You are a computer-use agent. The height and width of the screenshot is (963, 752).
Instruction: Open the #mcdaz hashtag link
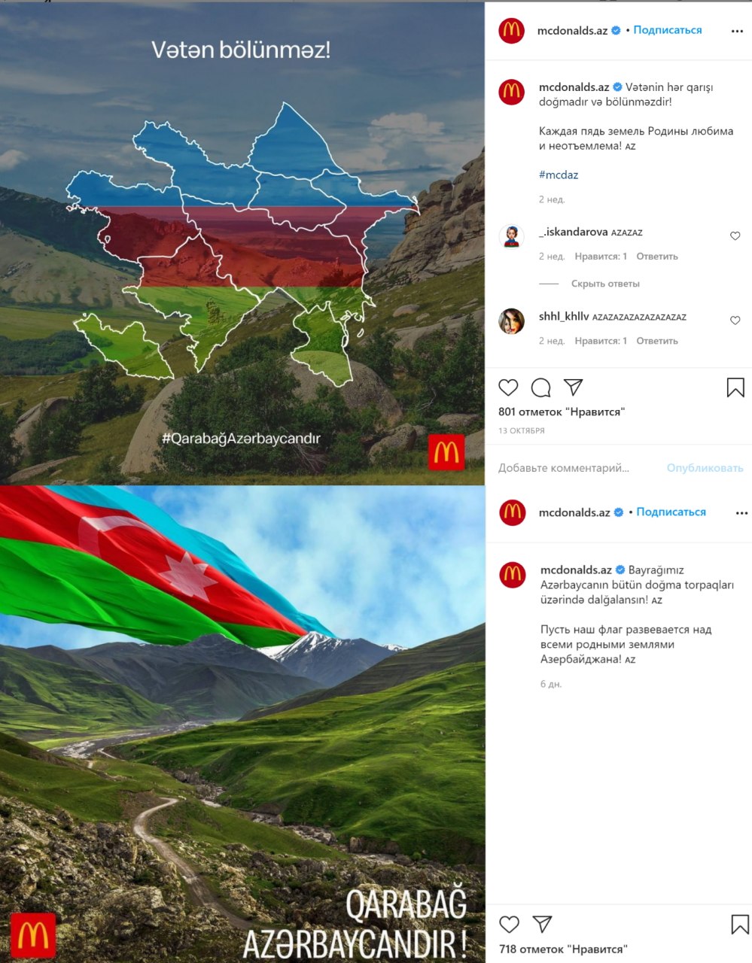[559, 175]
